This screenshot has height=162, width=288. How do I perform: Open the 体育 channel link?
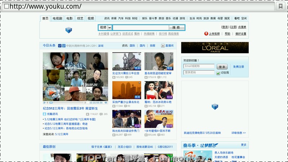pos(114,18)
